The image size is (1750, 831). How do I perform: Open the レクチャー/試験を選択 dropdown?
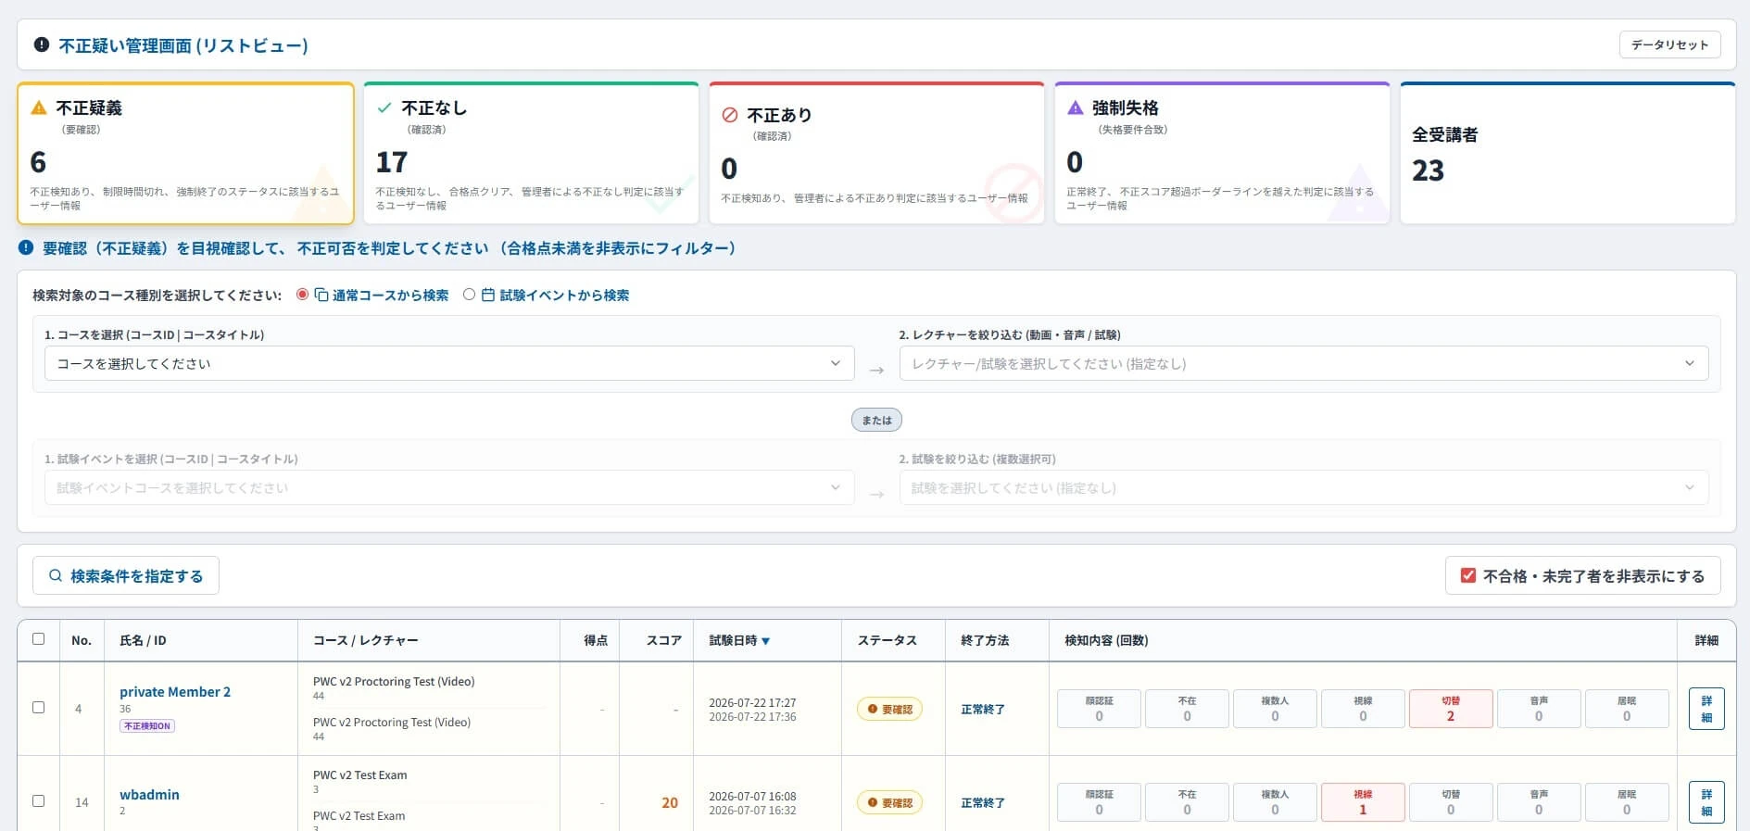point(1303,363)
